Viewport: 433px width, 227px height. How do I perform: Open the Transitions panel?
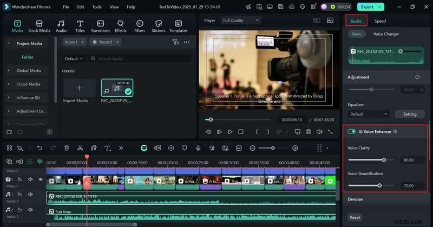(x=101, y=26)
